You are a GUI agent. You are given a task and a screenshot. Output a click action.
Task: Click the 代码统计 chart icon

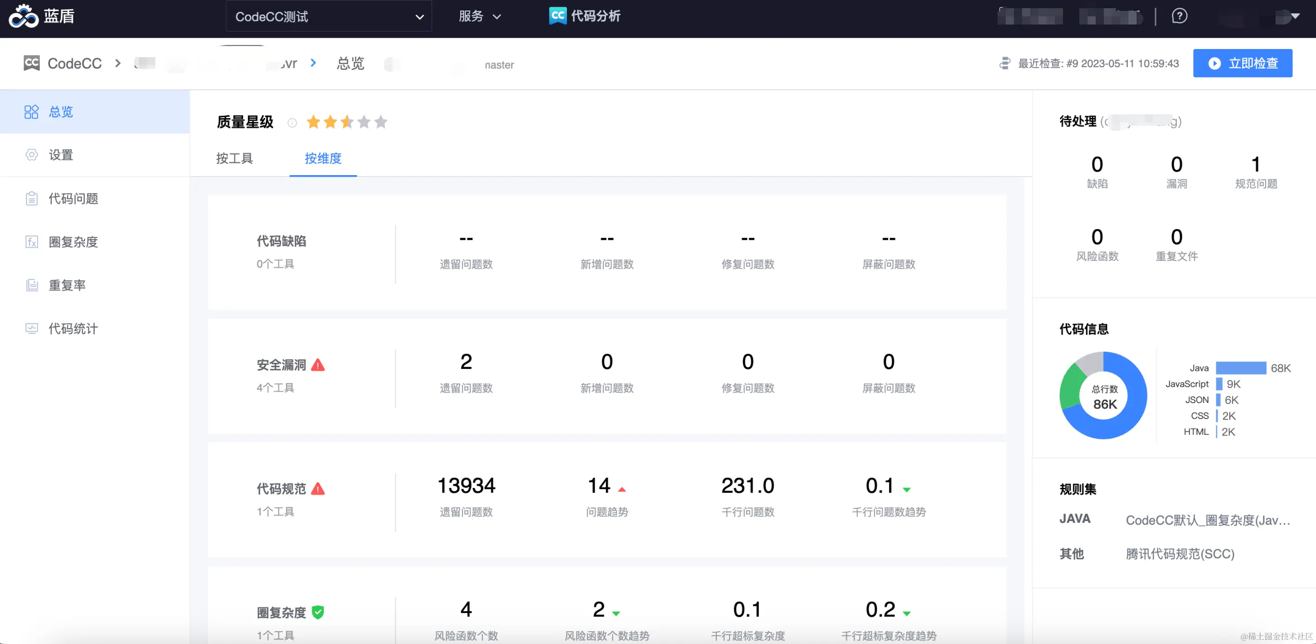point(31,329)
